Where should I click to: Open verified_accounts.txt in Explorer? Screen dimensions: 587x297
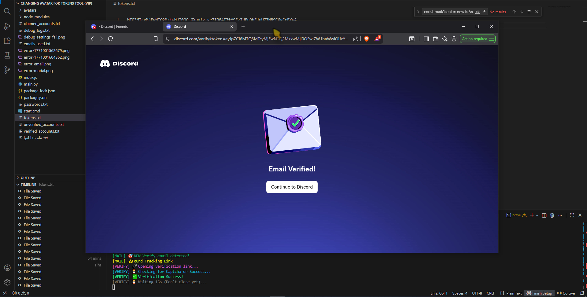[x=42, y=131]
